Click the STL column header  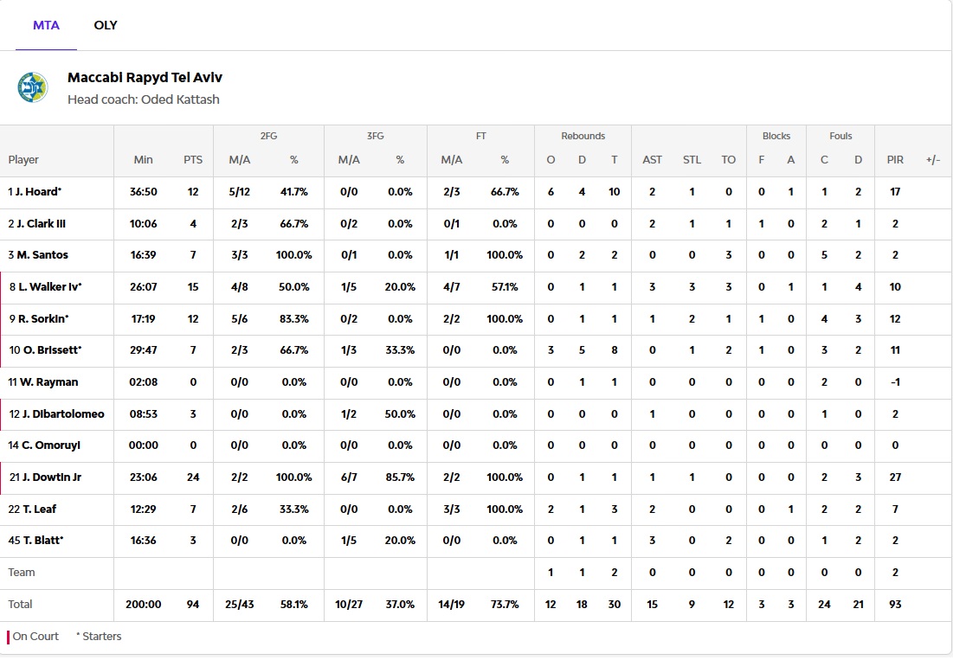(692, 160)
